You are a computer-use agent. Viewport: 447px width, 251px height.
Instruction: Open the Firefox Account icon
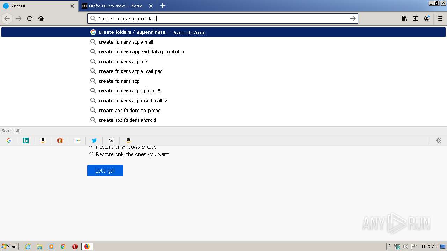click(427, 18)
